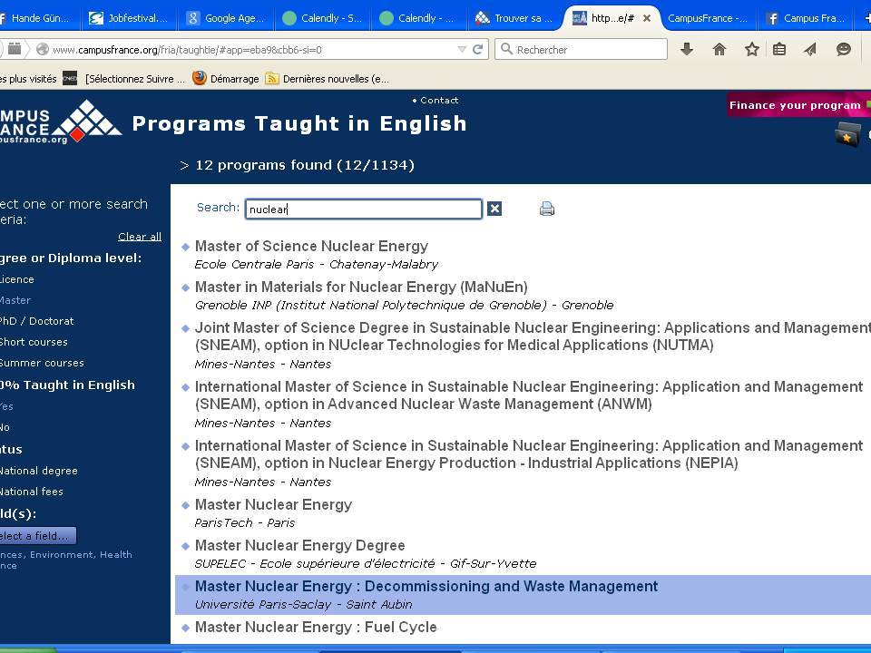Switch to the Campus Fra... Facebook tab
Image resolution: width=871 pixels, height=653 pixels.
coord(806,18)
